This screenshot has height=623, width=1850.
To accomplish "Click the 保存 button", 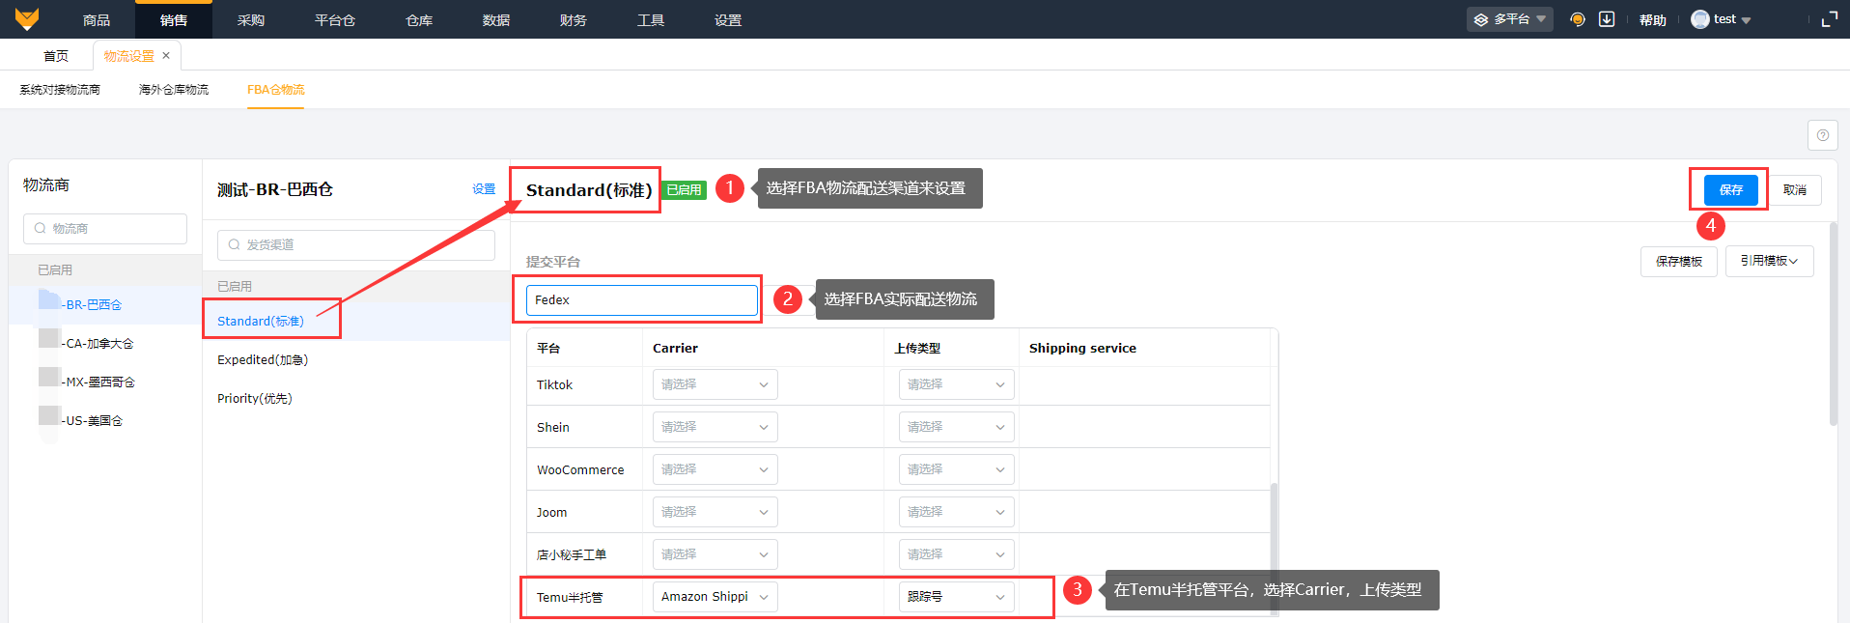I will click(1731, 189).
